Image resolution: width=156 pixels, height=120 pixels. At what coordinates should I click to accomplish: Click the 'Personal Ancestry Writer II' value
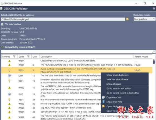32,39
